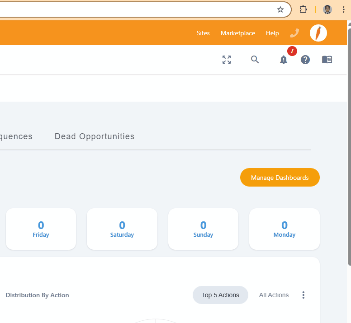Switch to the Dead Opportunities tab
351x323 pixels.
[95, 136]
